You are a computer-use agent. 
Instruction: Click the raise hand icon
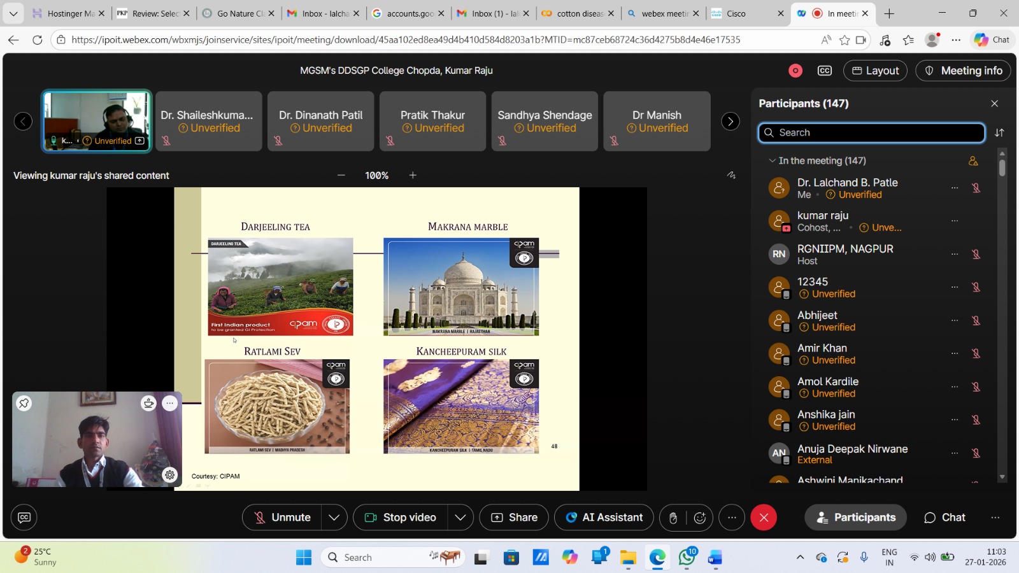point(673,518)
